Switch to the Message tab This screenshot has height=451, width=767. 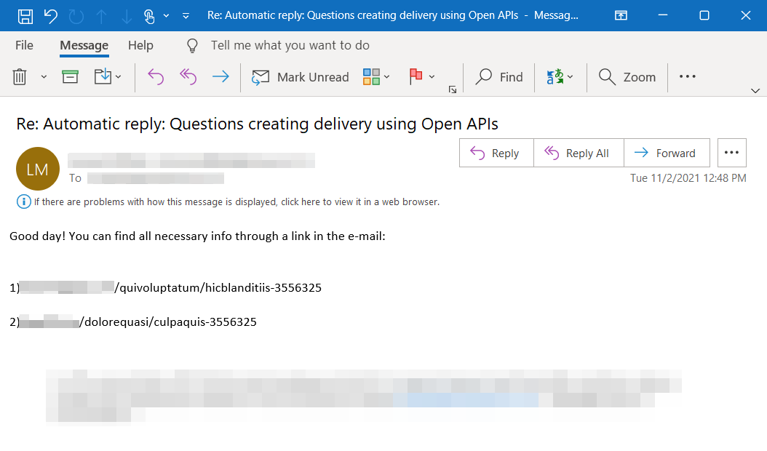pyautogui.click(x=84, y=45)
